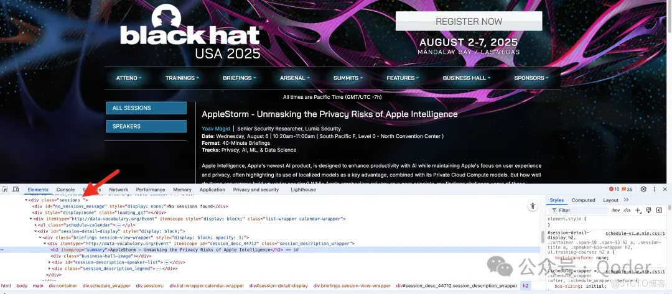Toggle the computed styles sidebar icon
This screenshot has height=294, width=672.
coord(659,210)
